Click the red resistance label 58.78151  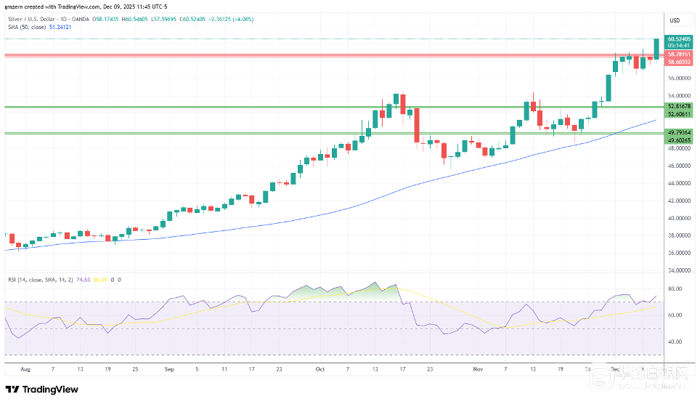tap(679, 54)
